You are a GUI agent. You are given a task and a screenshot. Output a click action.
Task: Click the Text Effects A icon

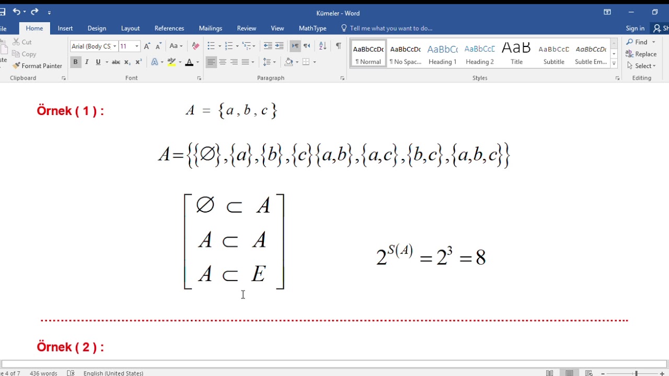[155, 62]
